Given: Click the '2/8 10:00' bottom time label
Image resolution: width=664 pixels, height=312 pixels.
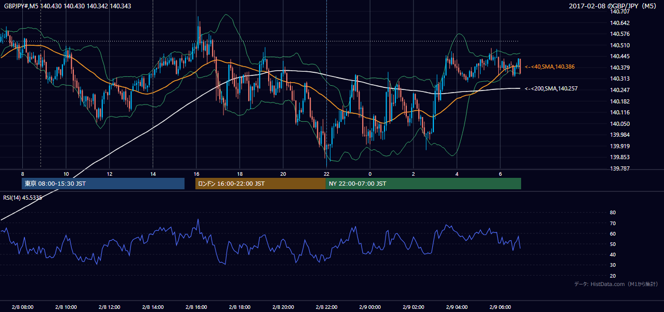Looking at the screenshot, I should click(x=65, y=307).
